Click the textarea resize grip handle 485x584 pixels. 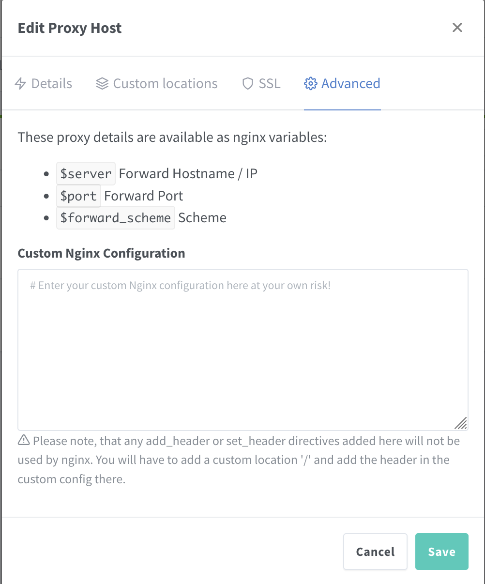coord(461,423)
